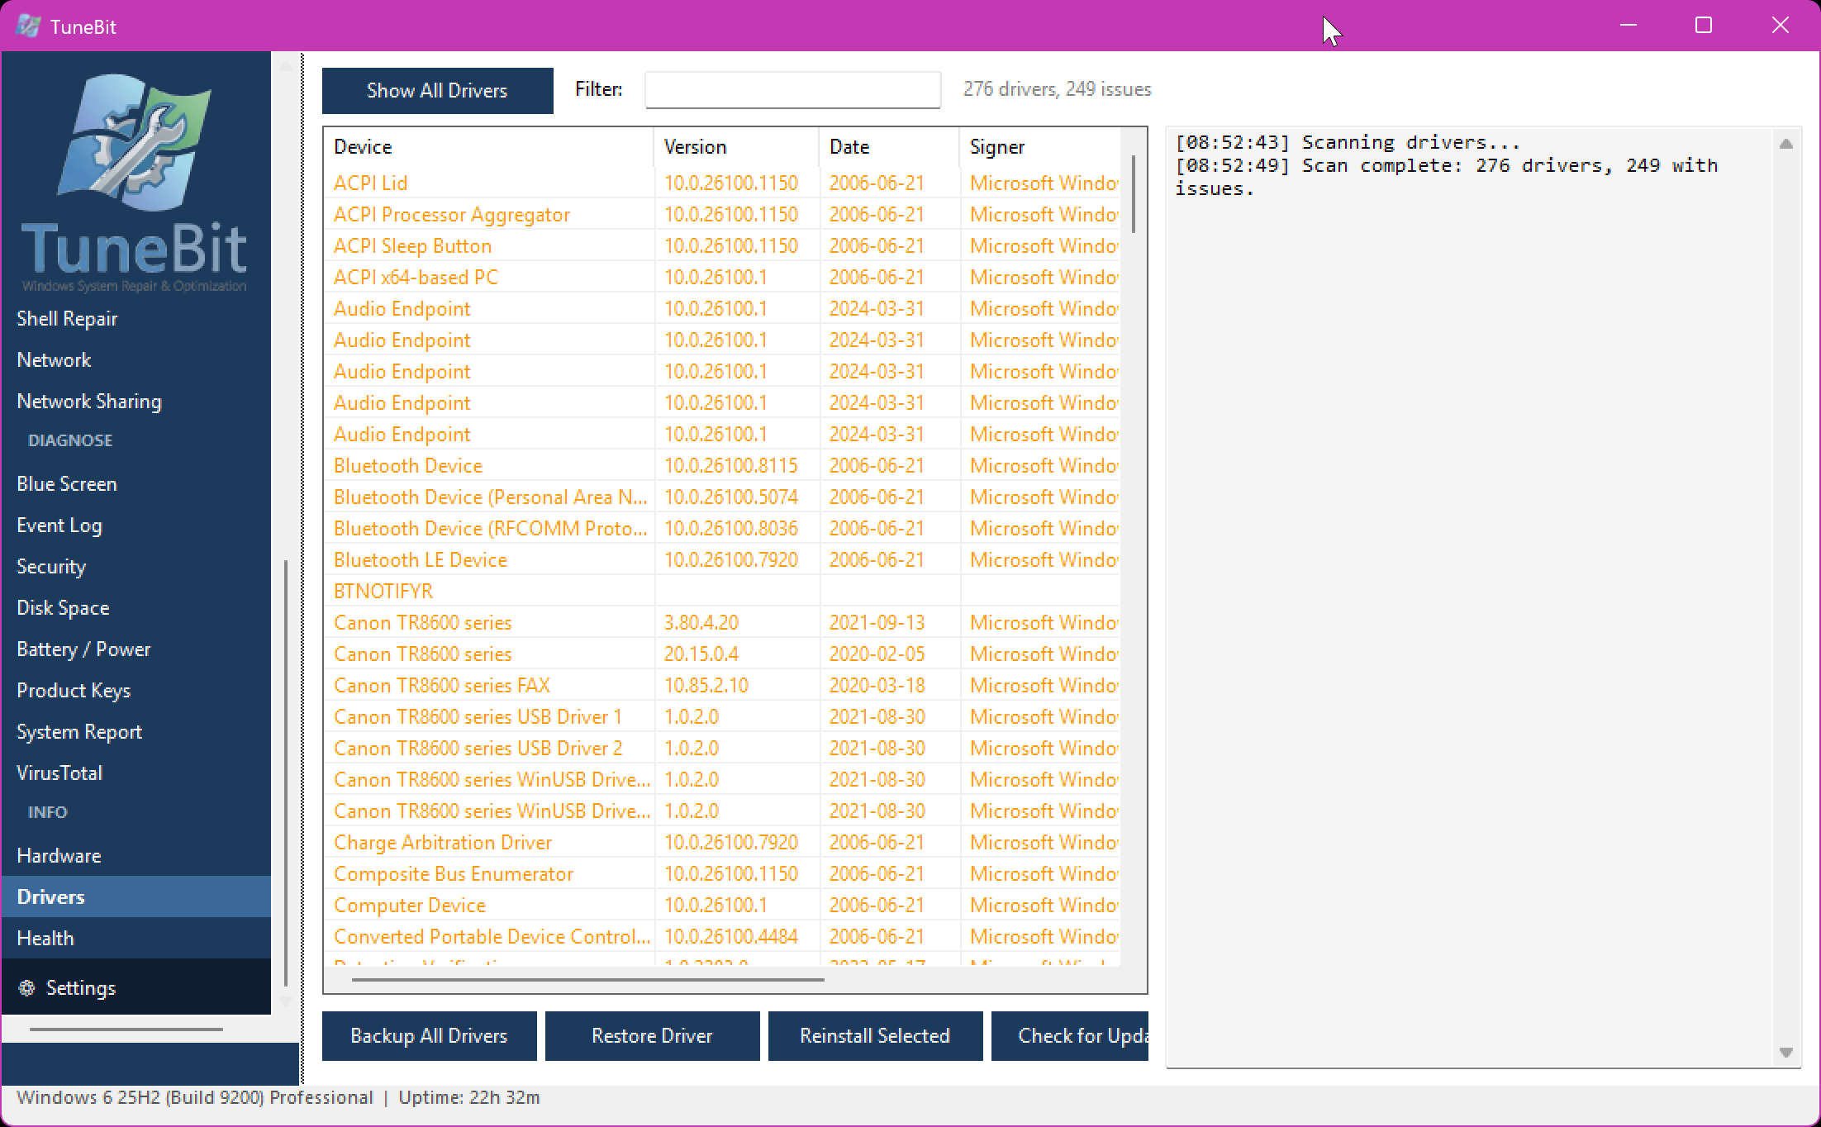Minimize the TuneBit window

(1628, 26)
